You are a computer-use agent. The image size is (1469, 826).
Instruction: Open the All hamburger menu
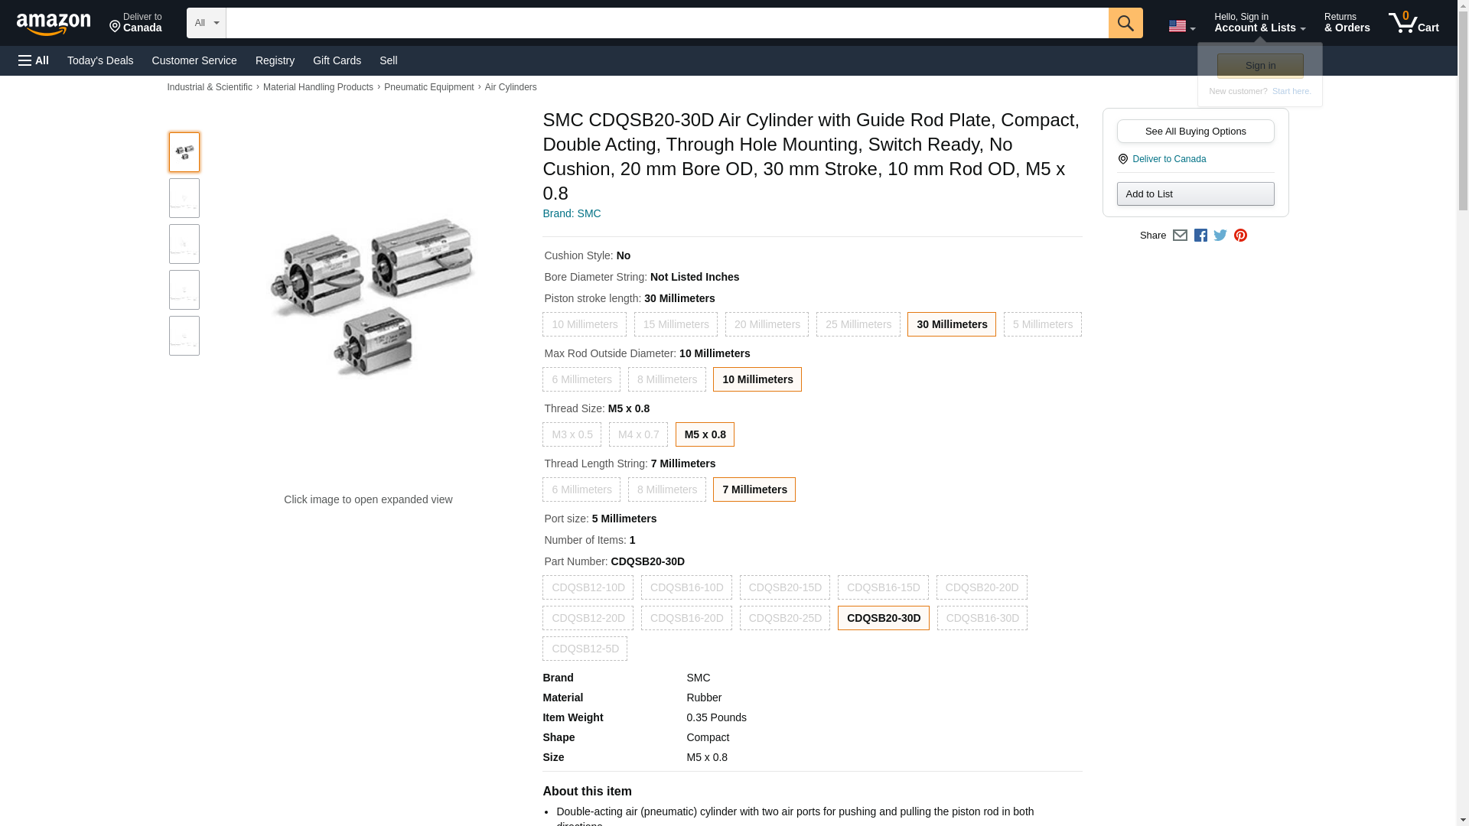coord(34,60)
